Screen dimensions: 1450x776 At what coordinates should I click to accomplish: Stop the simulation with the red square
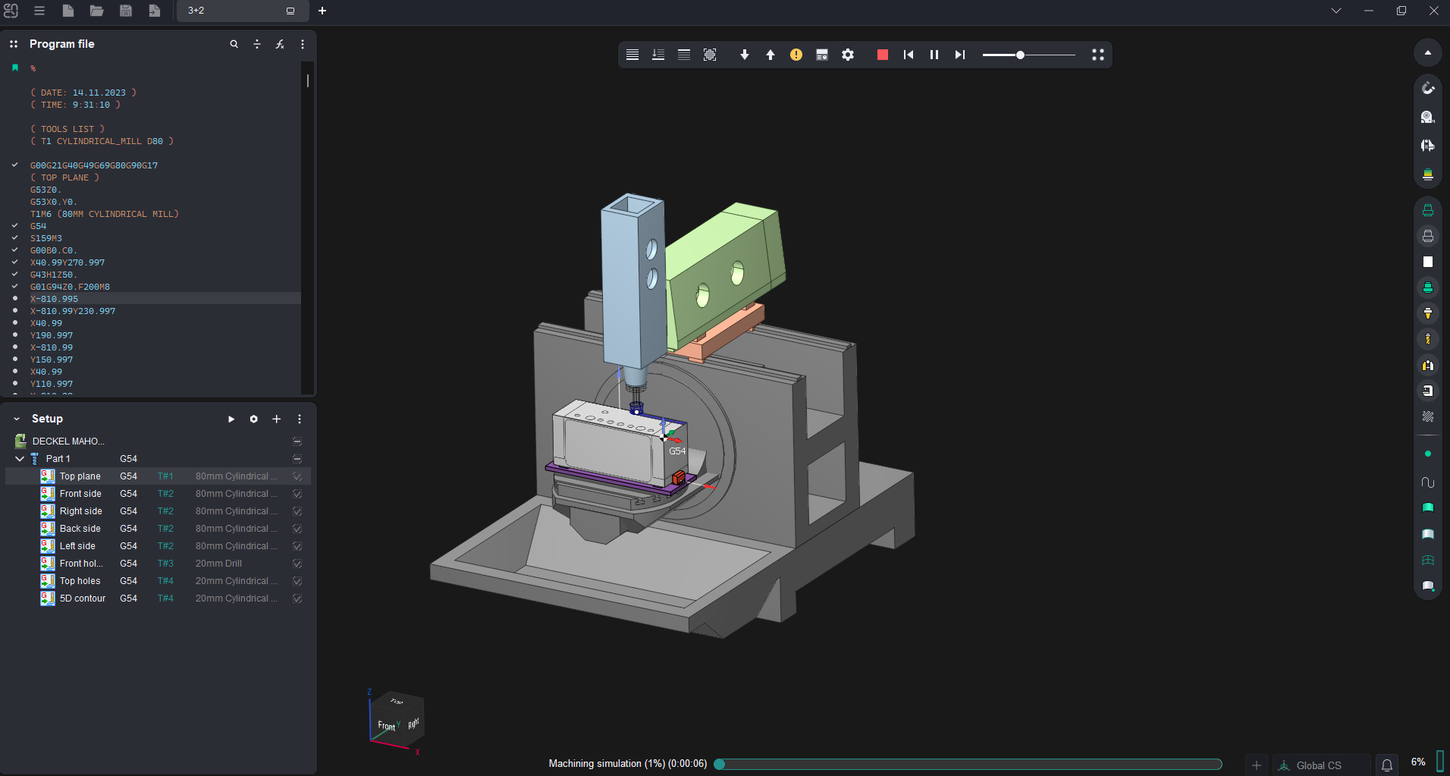click(882, 55)
